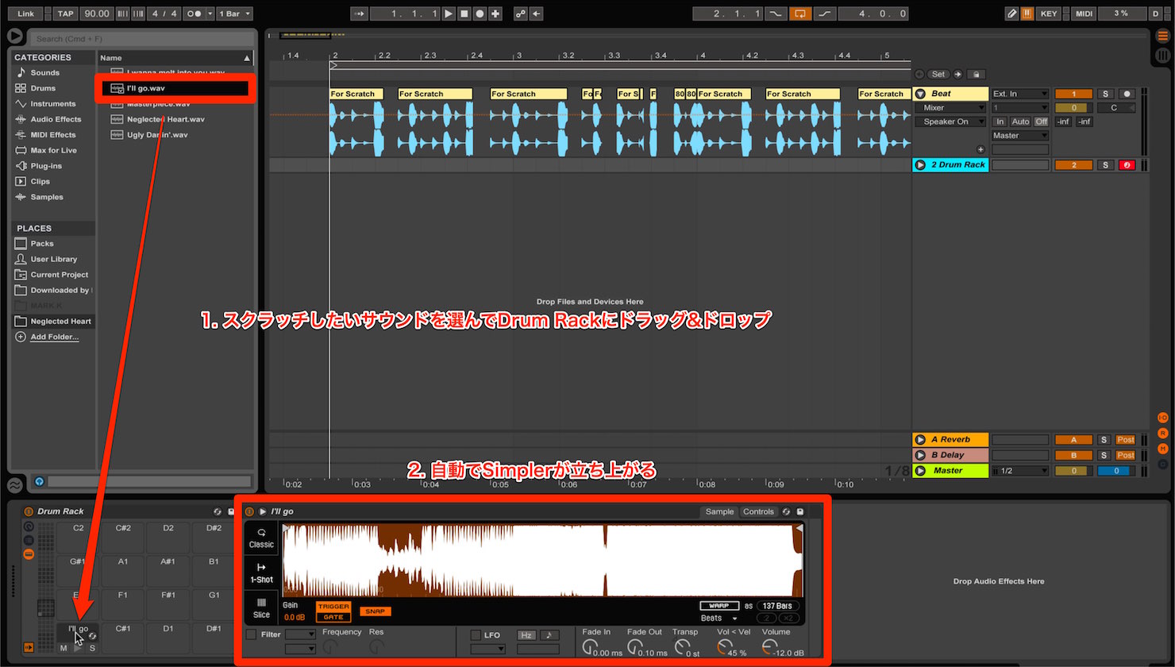Select Ugly Darlin'.wav file
This screenshot has height=667, width=1175.
157,135
